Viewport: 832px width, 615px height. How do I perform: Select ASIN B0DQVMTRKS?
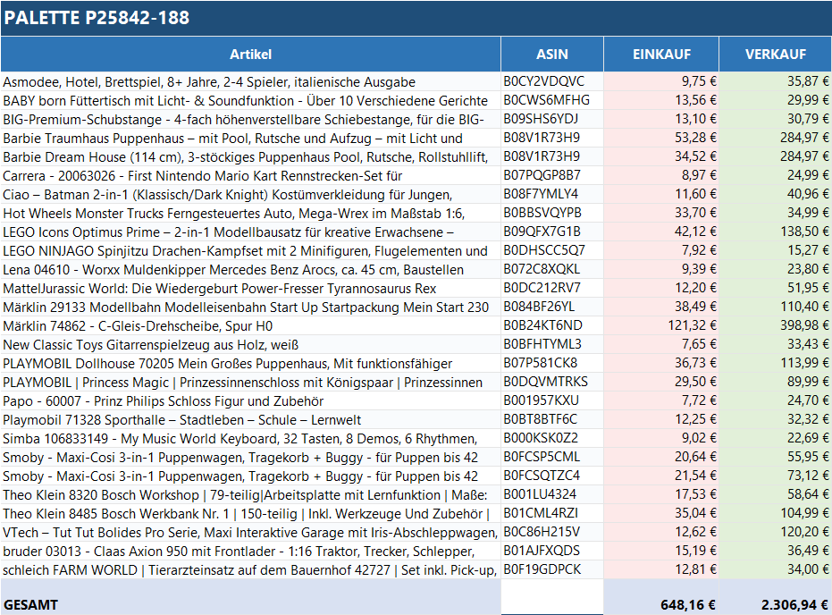(x=545, y=382)
